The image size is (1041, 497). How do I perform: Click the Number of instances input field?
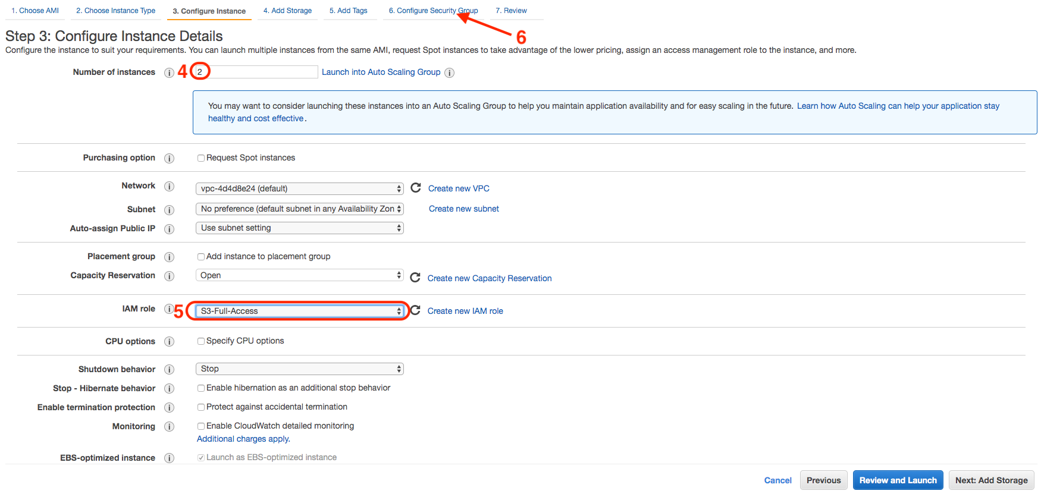(x=257, y=72)
